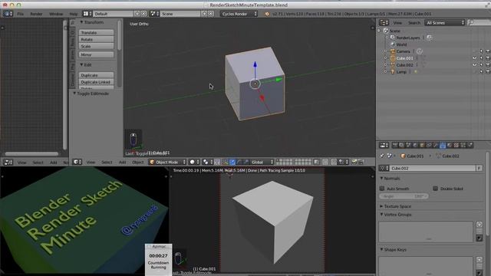Toggle visibility eye for Cube.002
This screenshot has width=491, height=276.
click(475, 65)
